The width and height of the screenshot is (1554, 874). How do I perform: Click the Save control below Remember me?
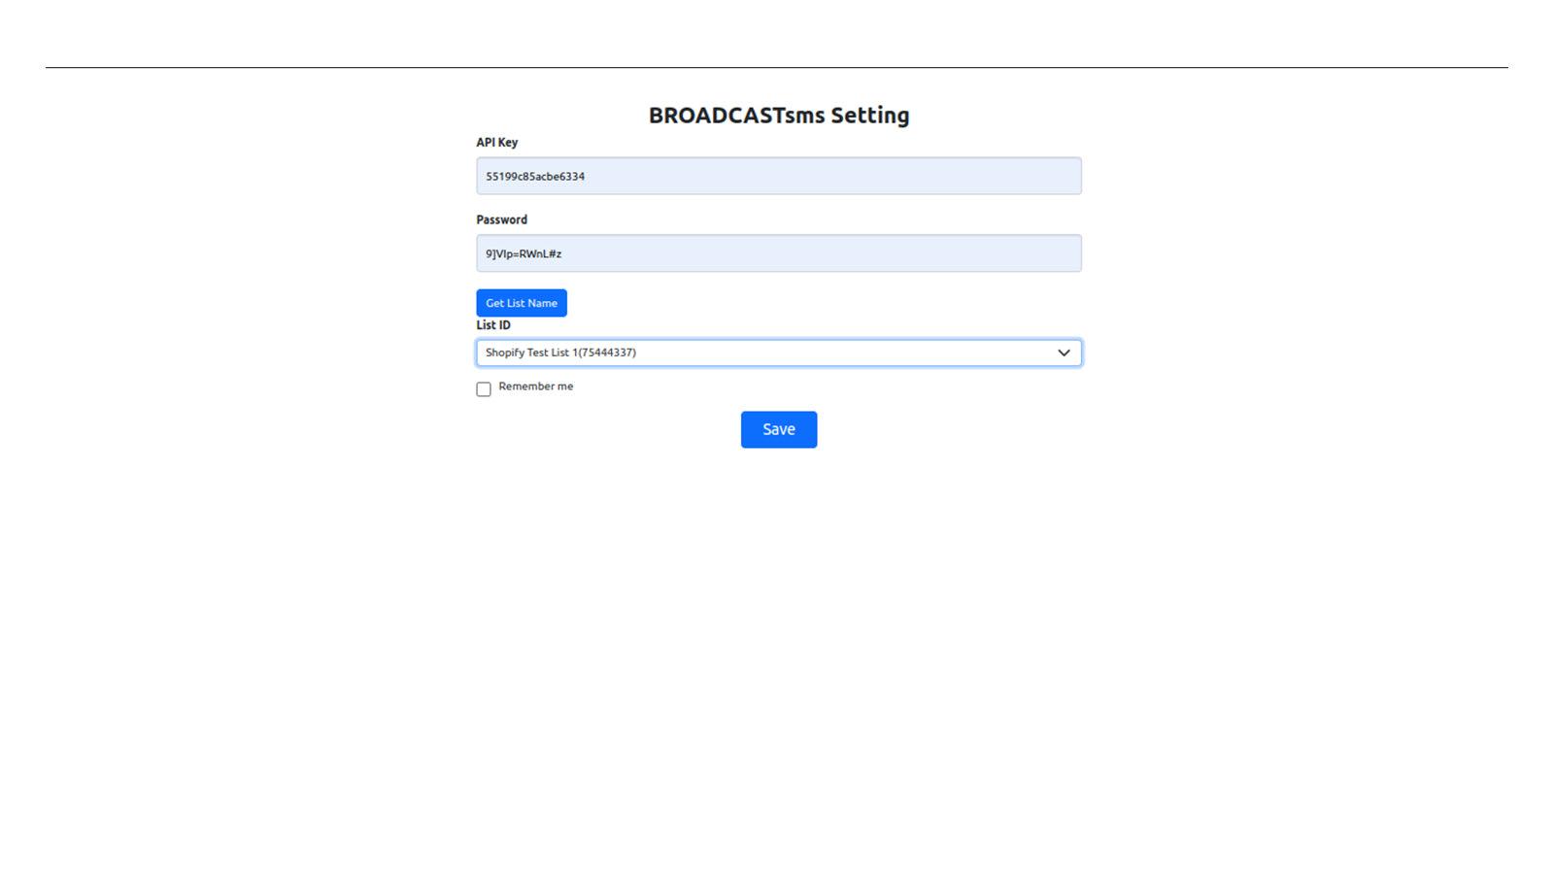tap(778, 429)
